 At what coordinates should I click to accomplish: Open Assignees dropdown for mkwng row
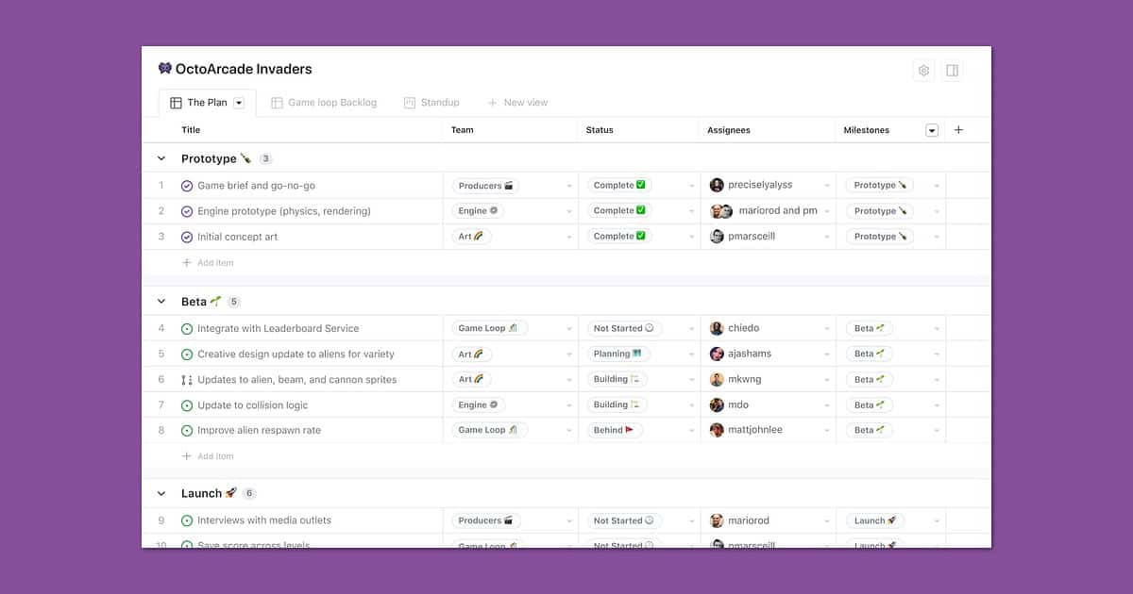click(x=828, y=380)
